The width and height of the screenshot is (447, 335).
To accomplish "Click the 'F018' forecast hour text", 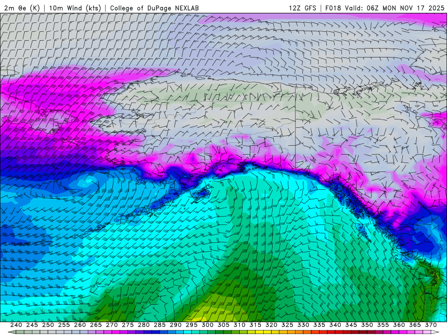I will pyautogui.click(x=333, y=8).
